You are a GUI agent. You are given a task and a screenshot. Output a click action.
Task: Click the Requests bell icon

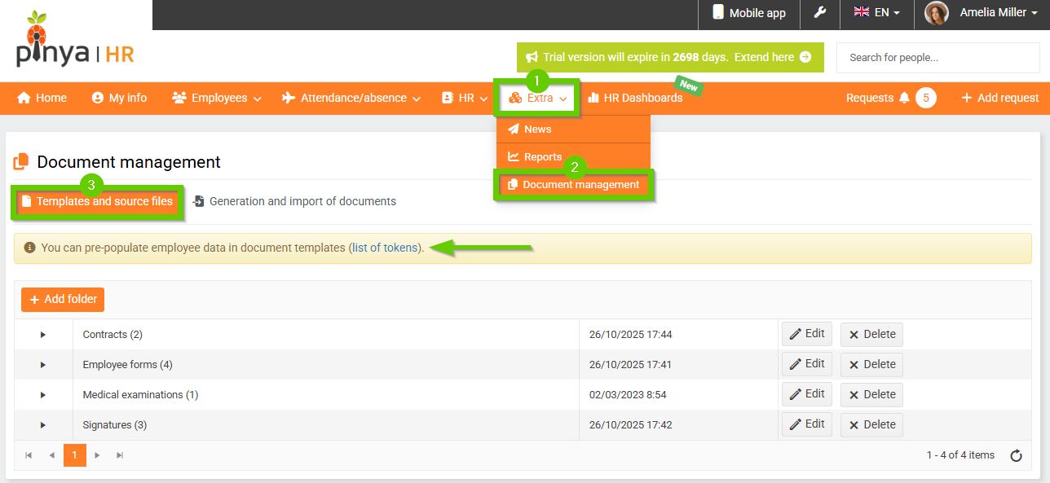904,98
